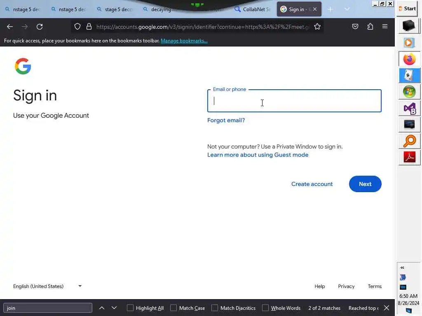Open Learn more about Guest mode
This screenshot has width=422, height=316.
pos(258,155)
